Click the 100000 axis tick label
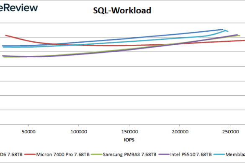245x163 pixels. click(79, 132)
